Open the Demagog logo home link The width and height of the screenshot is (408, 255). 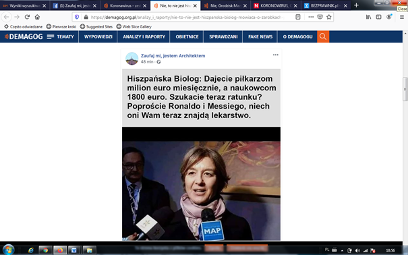pos(24,36)
